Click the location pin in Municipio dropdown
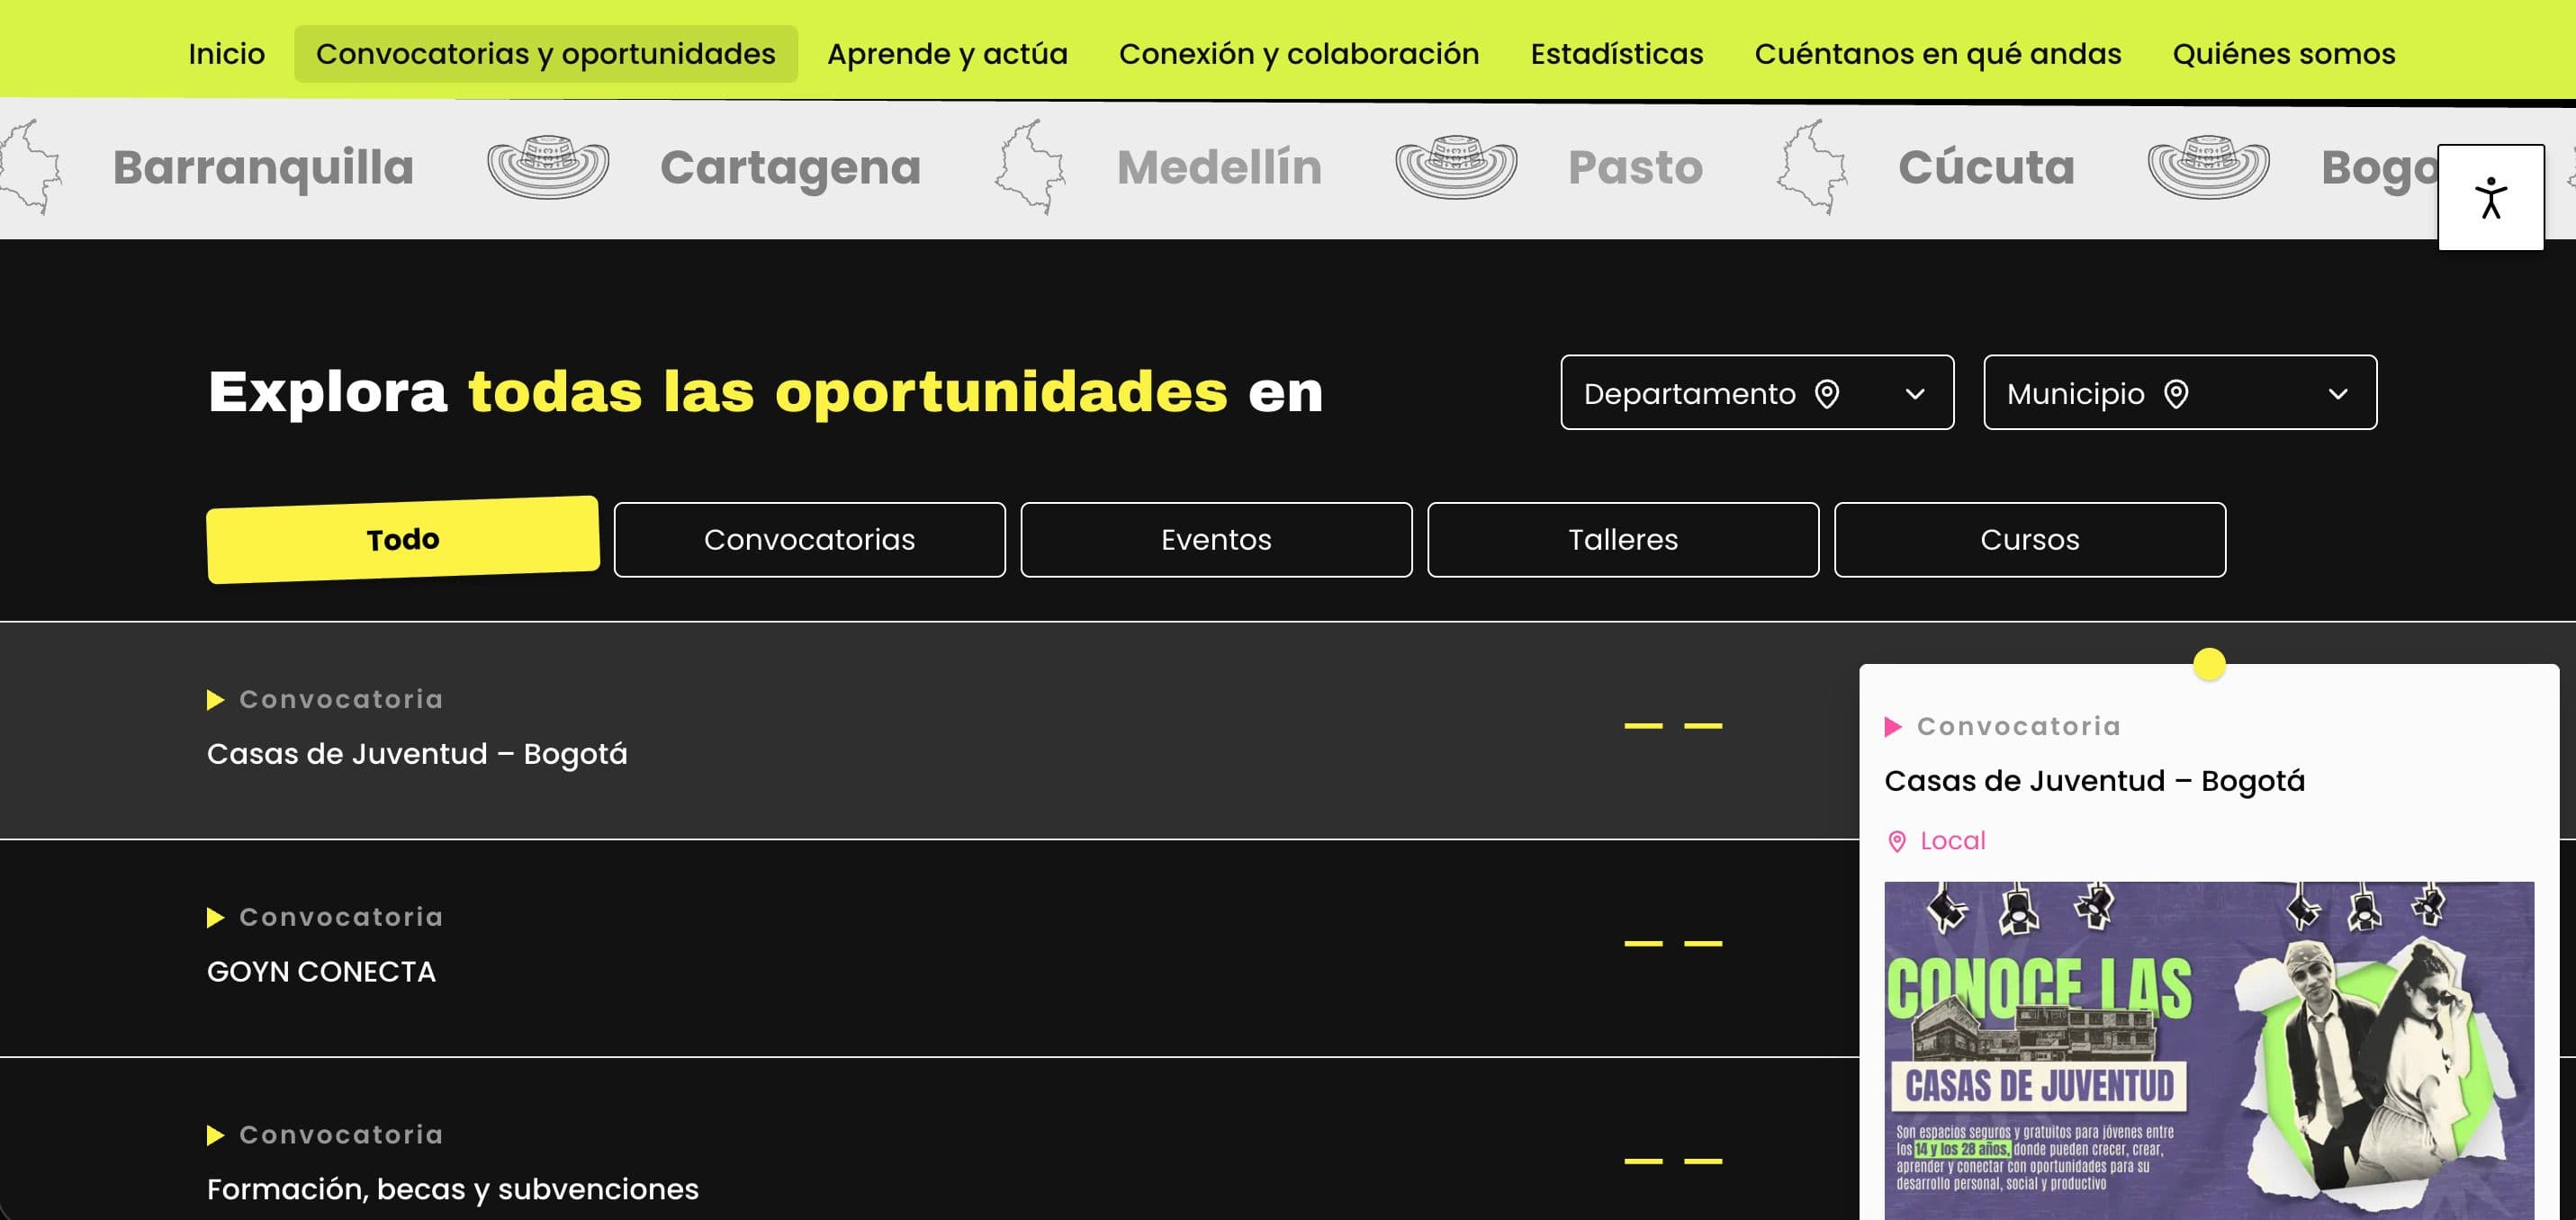This screenshot has width=2576, height=1220. click(2176, 394)
